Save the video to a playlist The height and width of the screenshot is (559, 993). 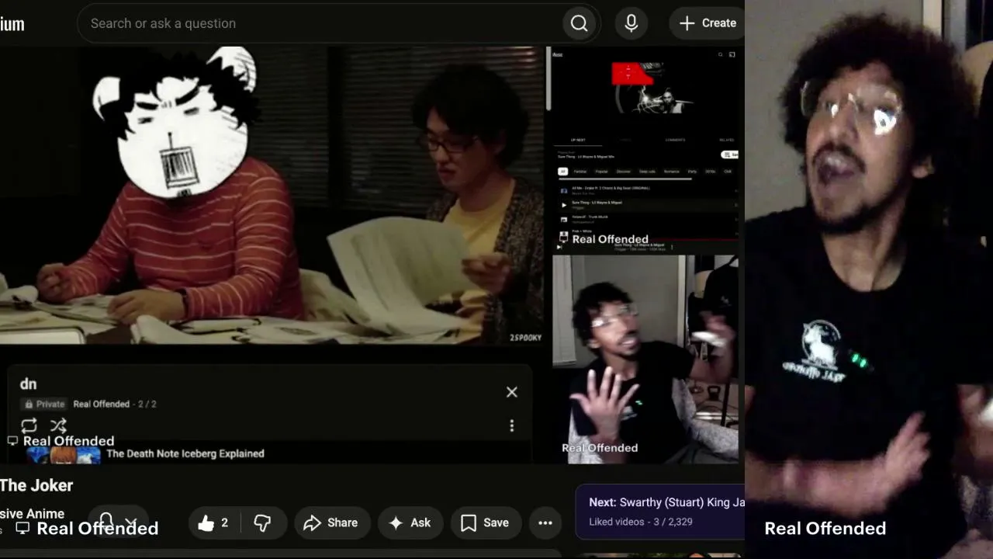tap(485, 523)
